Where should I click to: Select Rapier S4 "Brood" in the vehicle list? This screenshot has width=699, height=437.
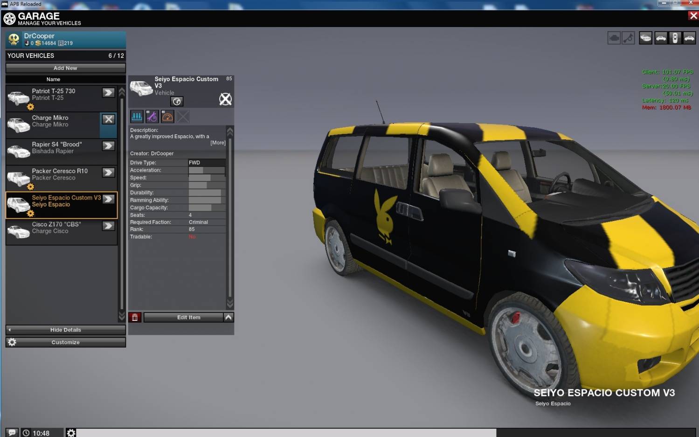[56, 148]
